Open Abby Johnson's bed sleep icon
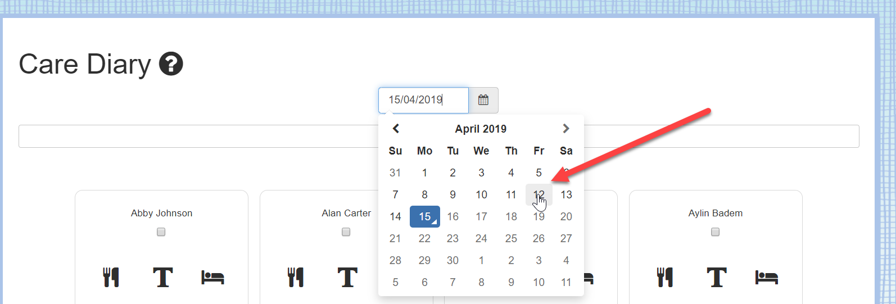Viewport: 896px width, 304px height. click(213, 277)
